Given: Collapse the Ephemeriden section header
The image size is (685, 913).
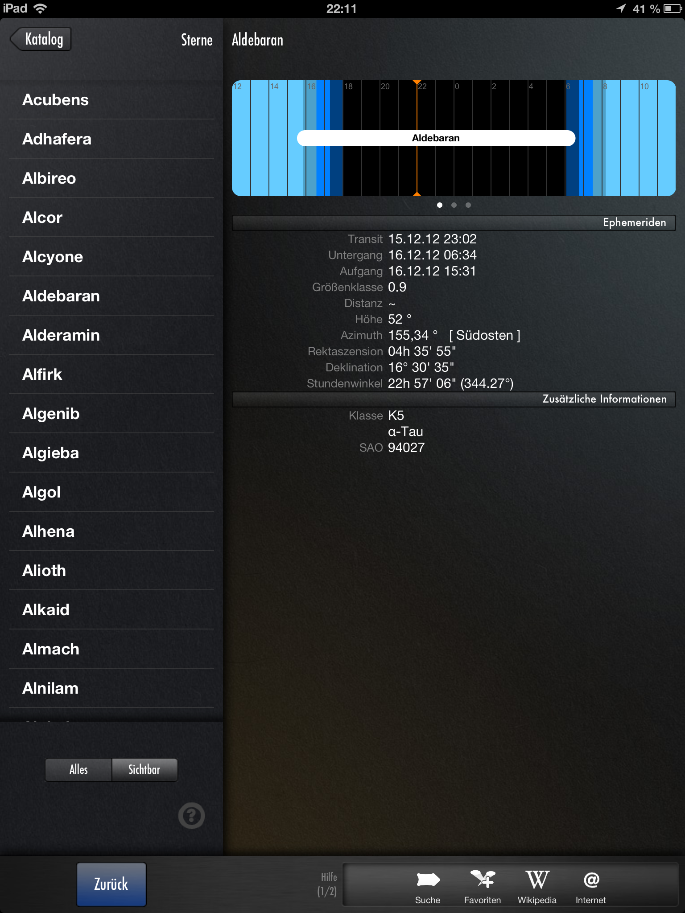Looking at the screenshot, I should click(x=454, y=222).
